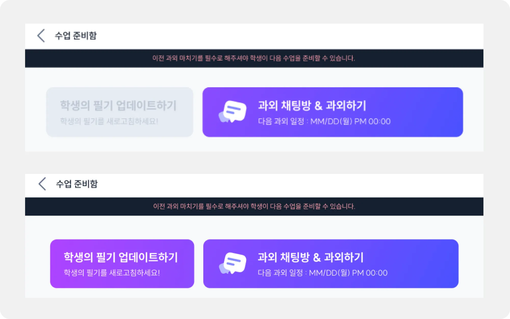Click the upper panel's 수업 준비함 title
Screen dimensions: 510x319
pyautogui.click(x=76, y=35)
